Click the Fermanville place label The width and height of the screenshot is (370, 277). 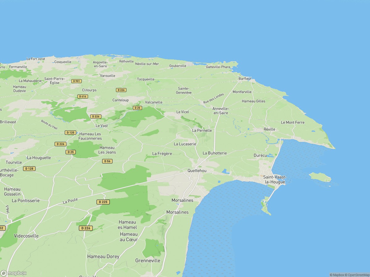(18, 67)
